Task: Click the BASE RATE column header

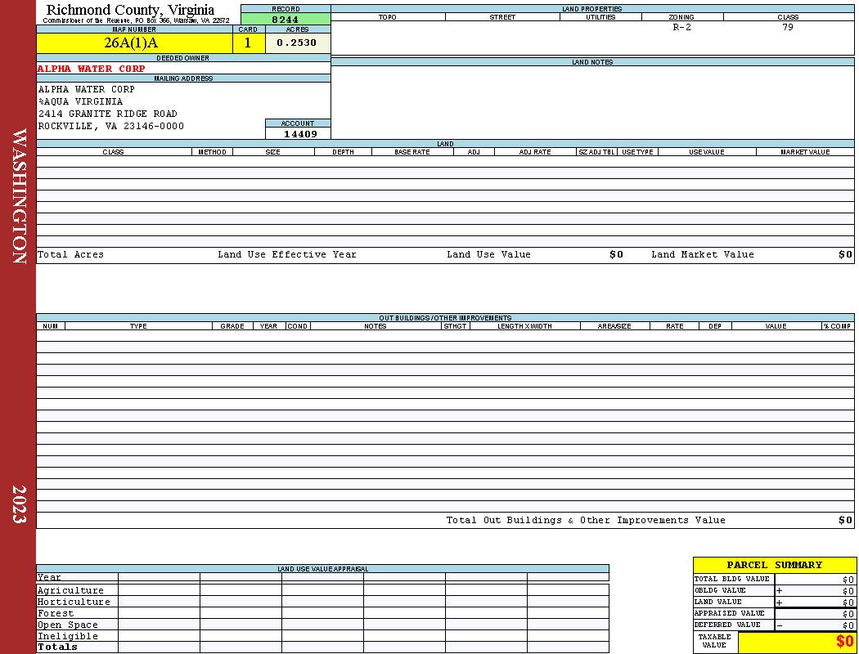Action: click(412, 152)
